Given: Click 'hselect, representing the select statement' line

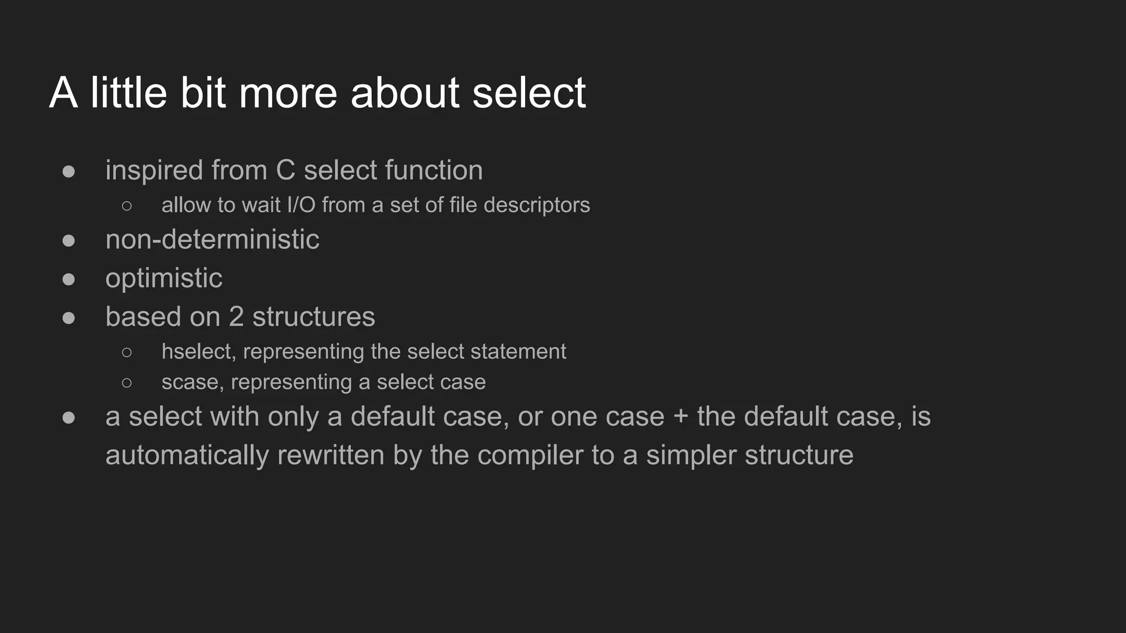Looking at the screenshot, I should point(363,352).
